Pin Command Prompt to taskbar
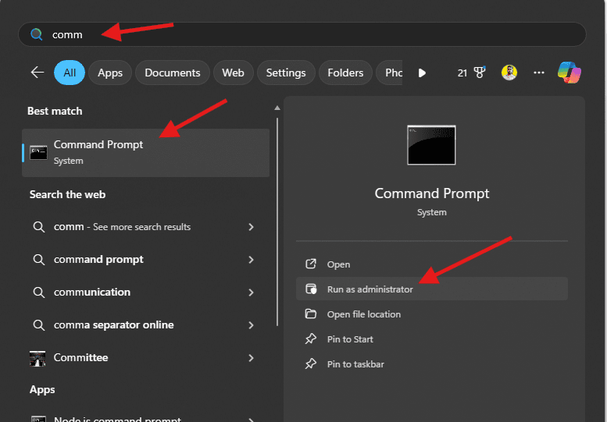 click(x=355, y=364)
